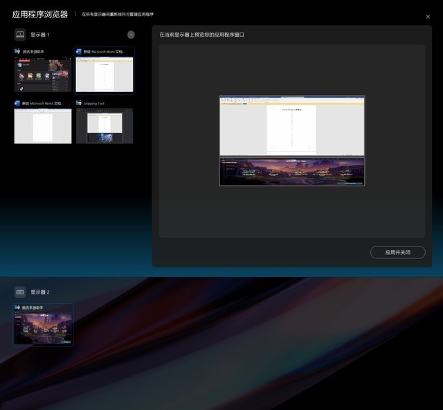Image resolution: width=443 pixels, height=410 pixels.
Task: Click the game window in preview layout
Action: (x=291, y=171)
